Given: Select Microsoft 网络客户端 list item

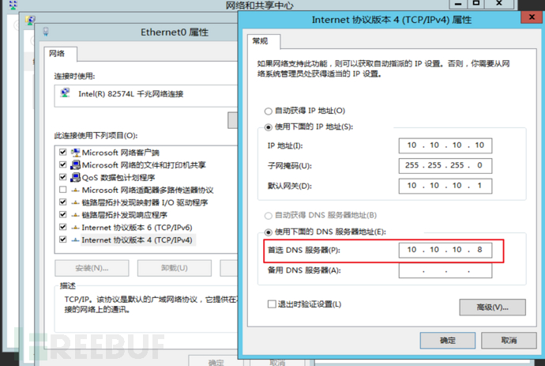Looking at the screenshot, I should tap(121, 153).
